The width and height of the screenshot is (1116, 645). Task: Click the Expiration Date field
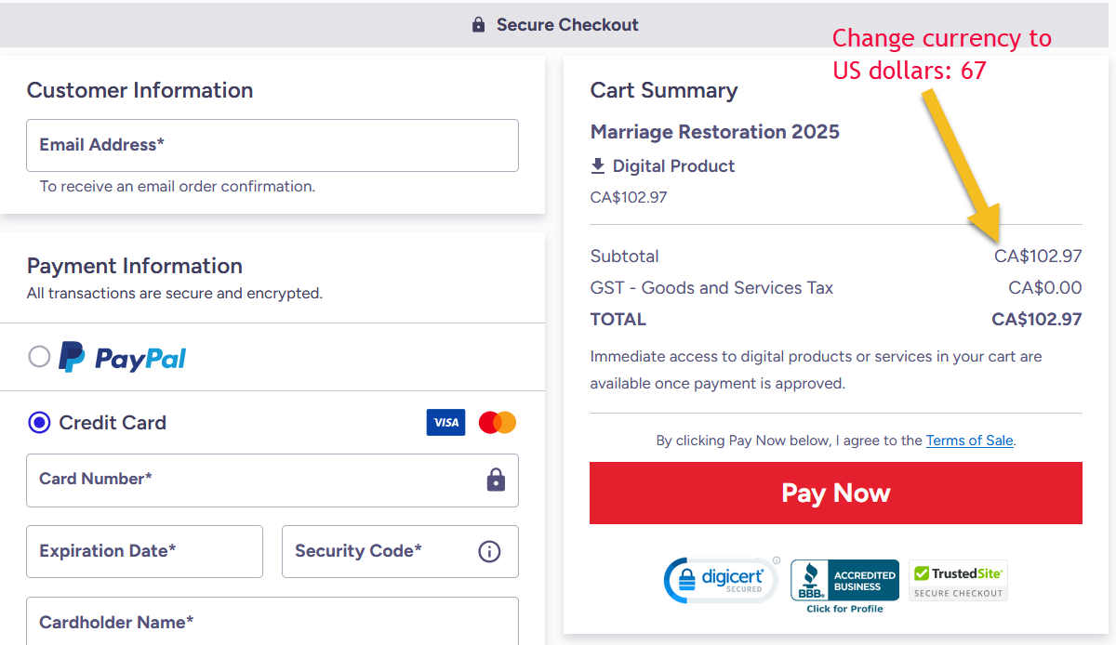click(x=144, y=551)
